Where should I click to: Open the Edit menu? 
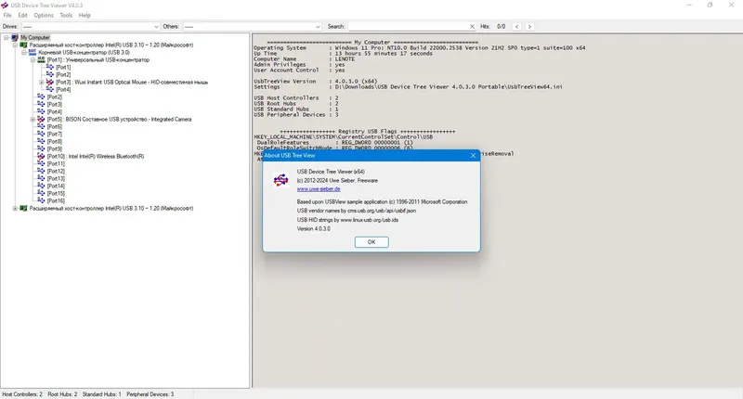[x=22, y=15]
